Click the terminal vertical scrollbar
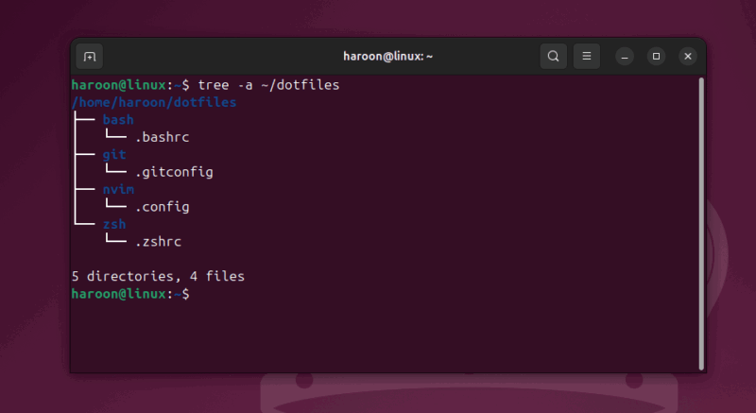Screen dimensions: 756x413 [701, 224]
